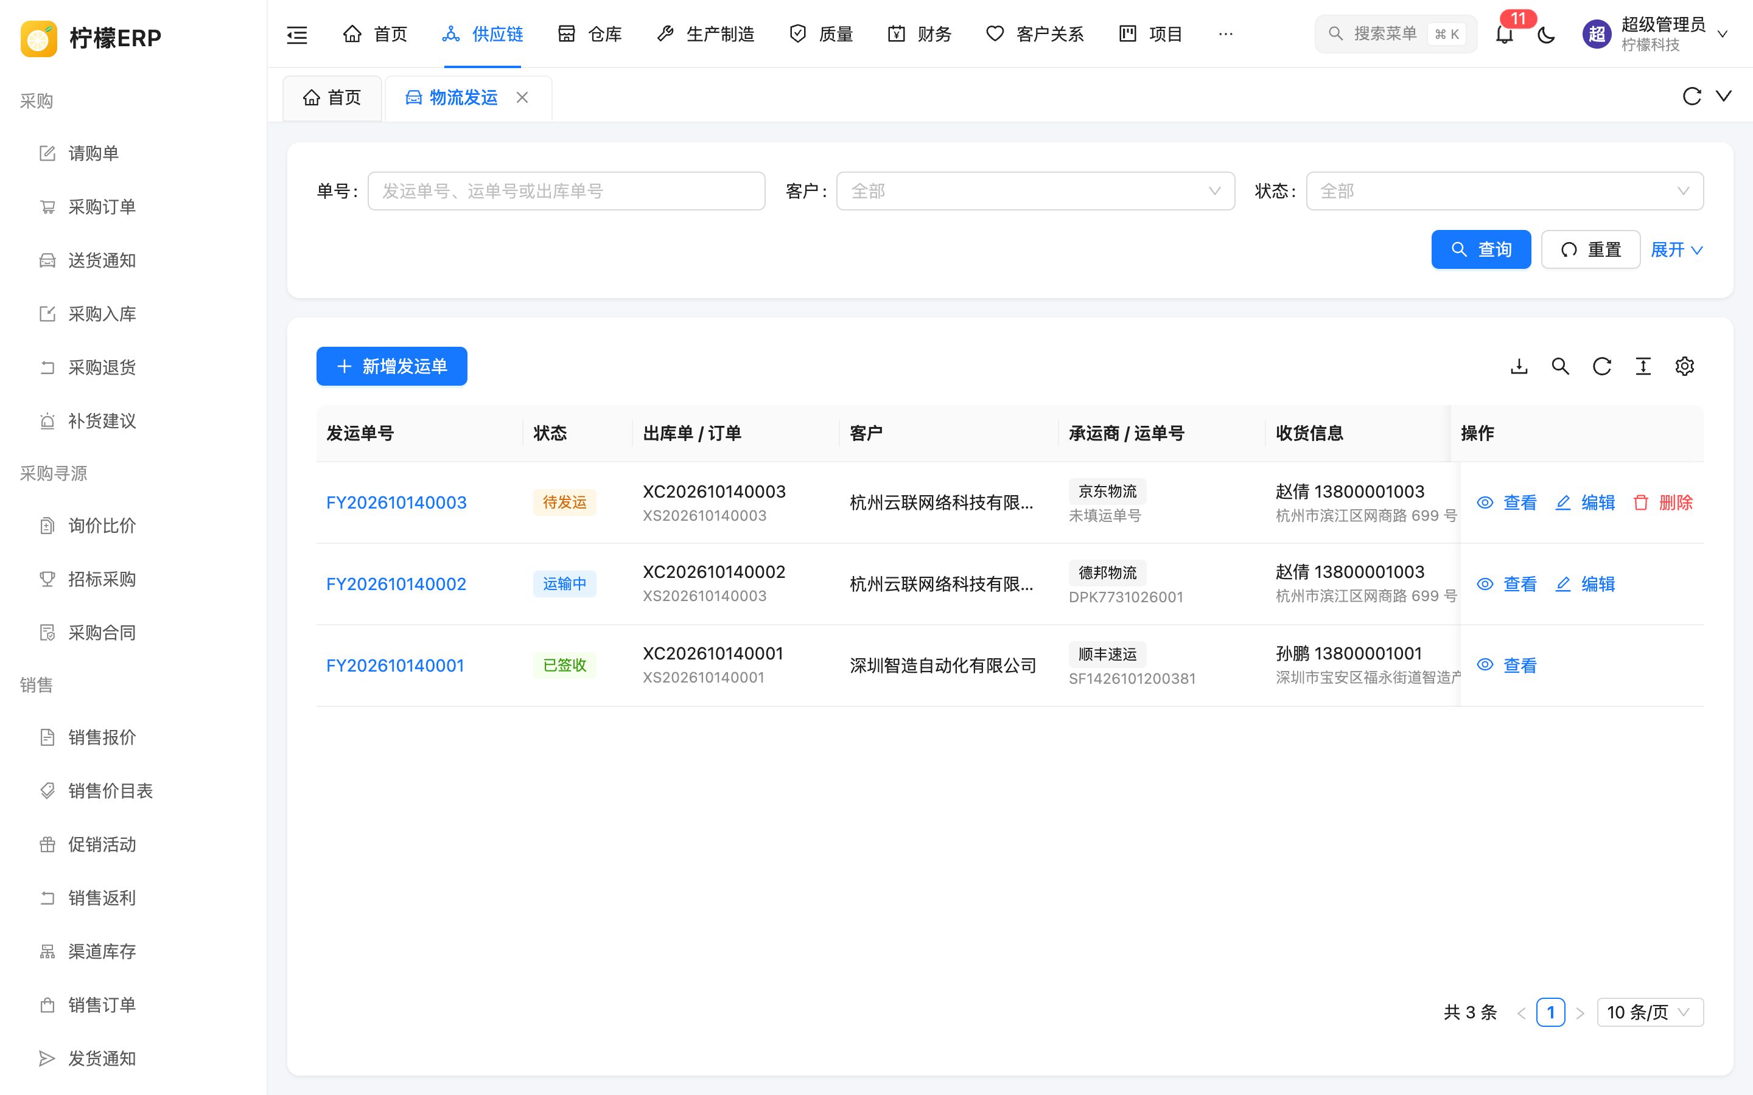This screenshot has height=1095, width=1753.
Task: Click the 查询 search button
Action: (1481, 250)
